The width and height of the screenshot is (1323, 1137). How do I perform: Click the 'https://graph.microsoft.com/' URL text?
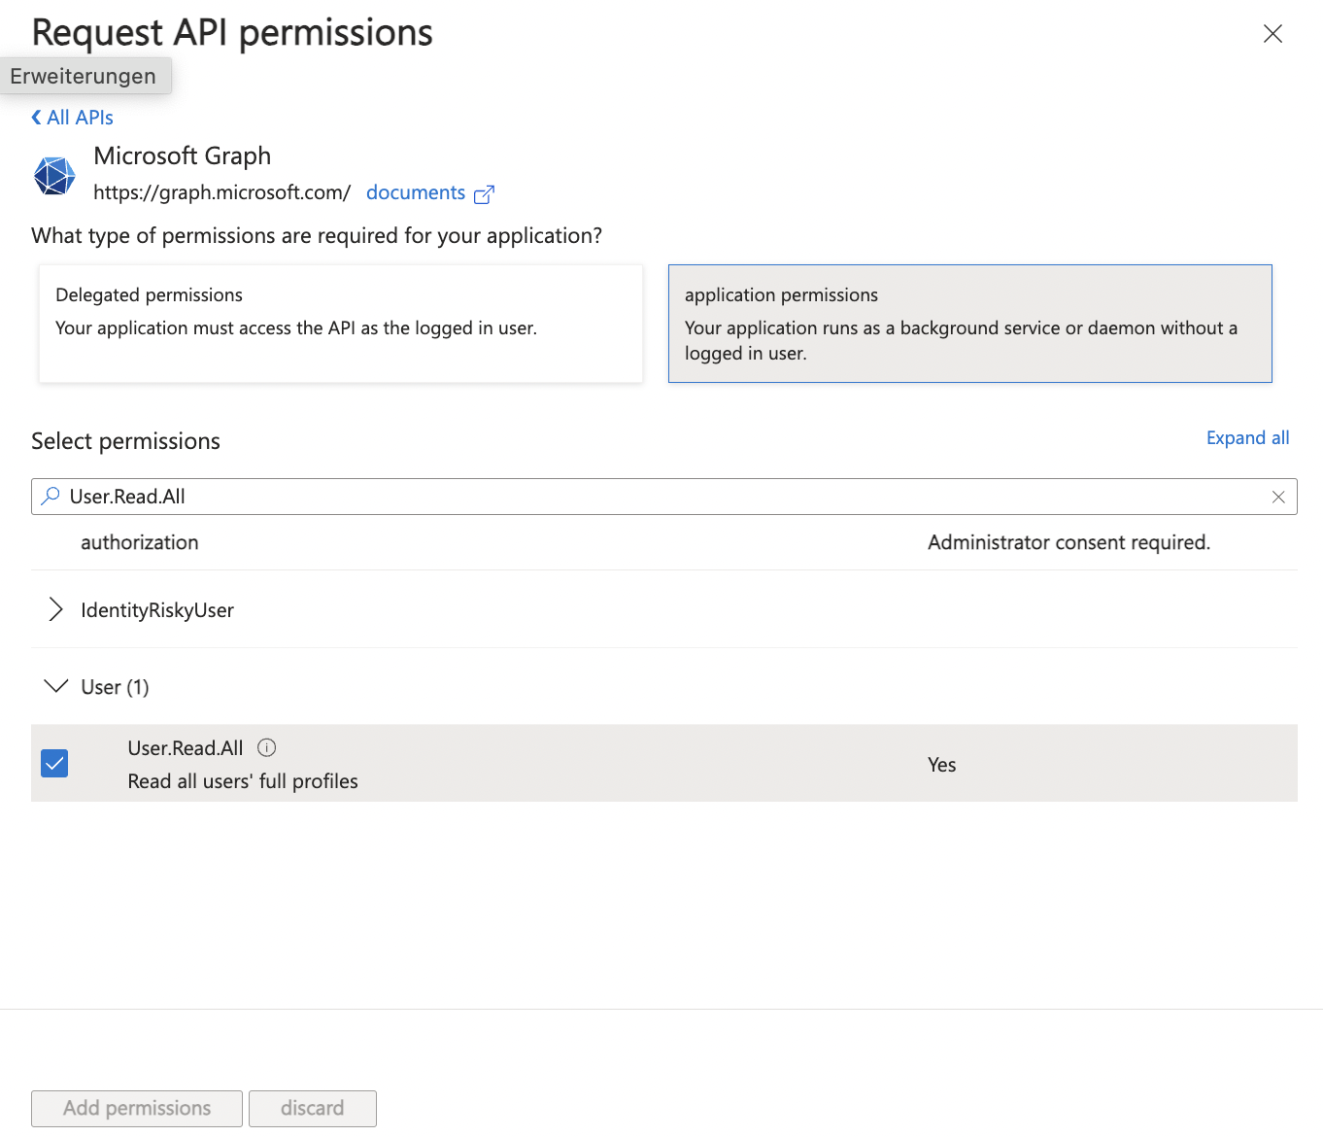click(x=221, y=192)
